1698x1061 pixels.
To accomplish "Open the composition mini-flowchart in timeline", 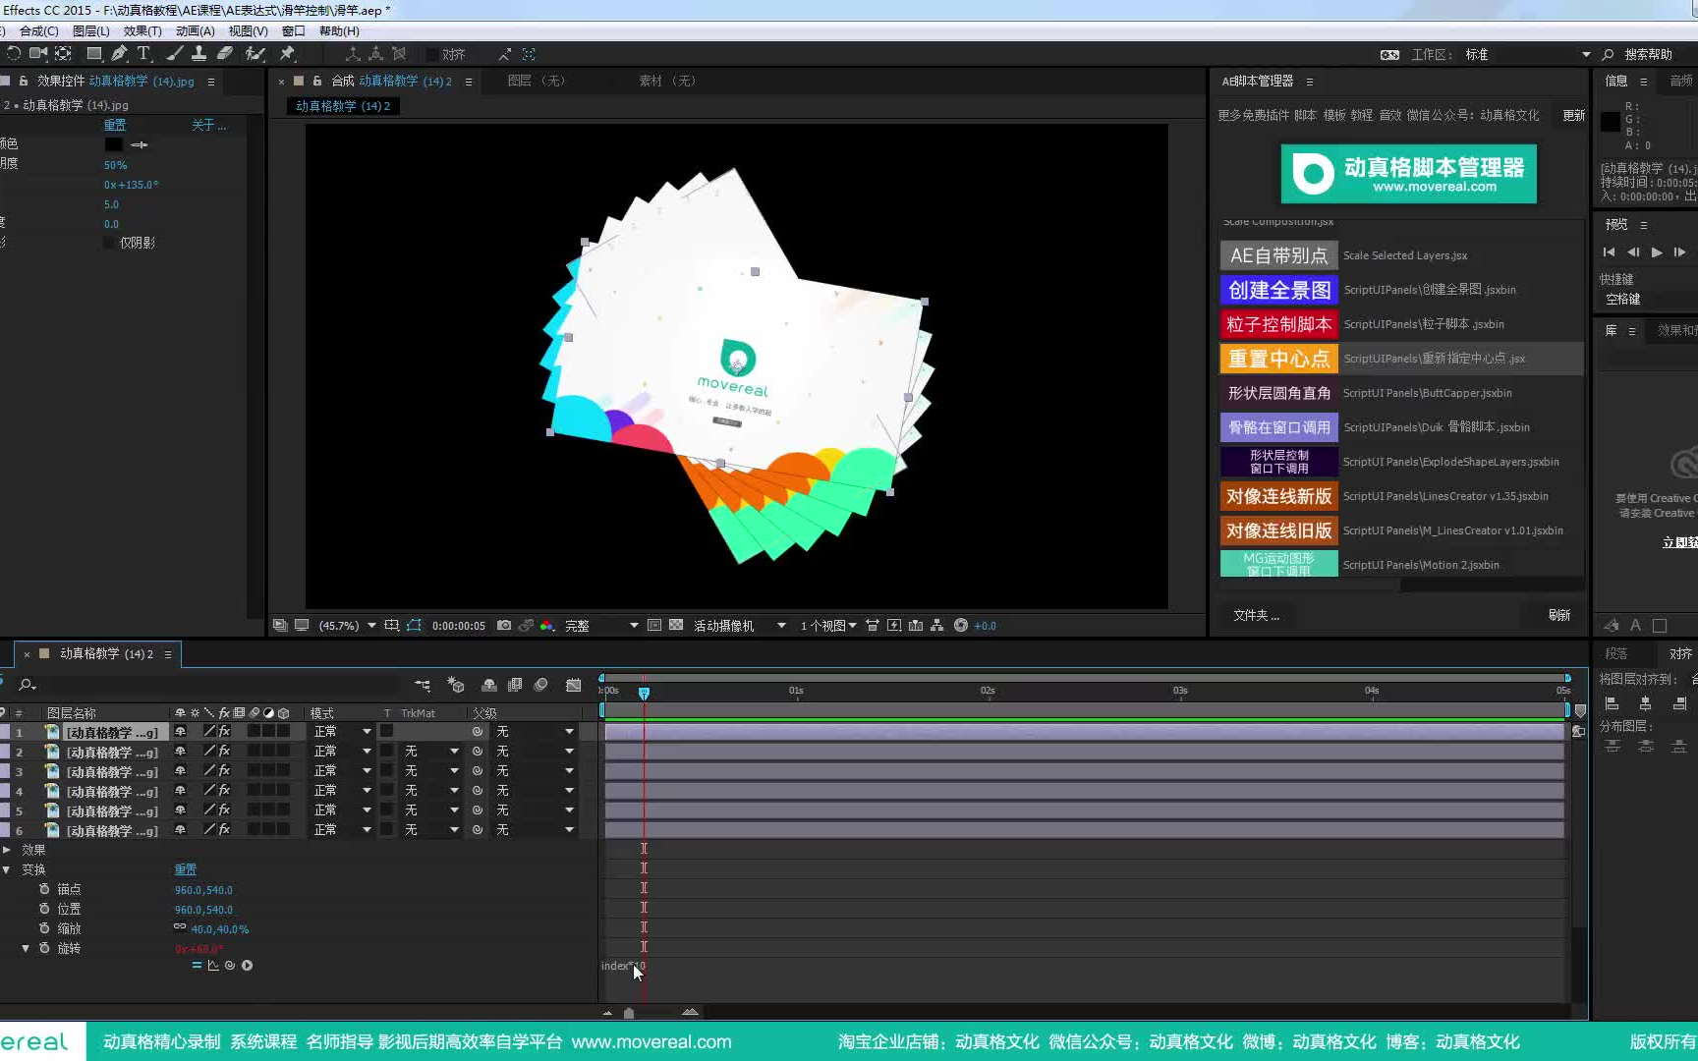I will [x=423, y=685].
